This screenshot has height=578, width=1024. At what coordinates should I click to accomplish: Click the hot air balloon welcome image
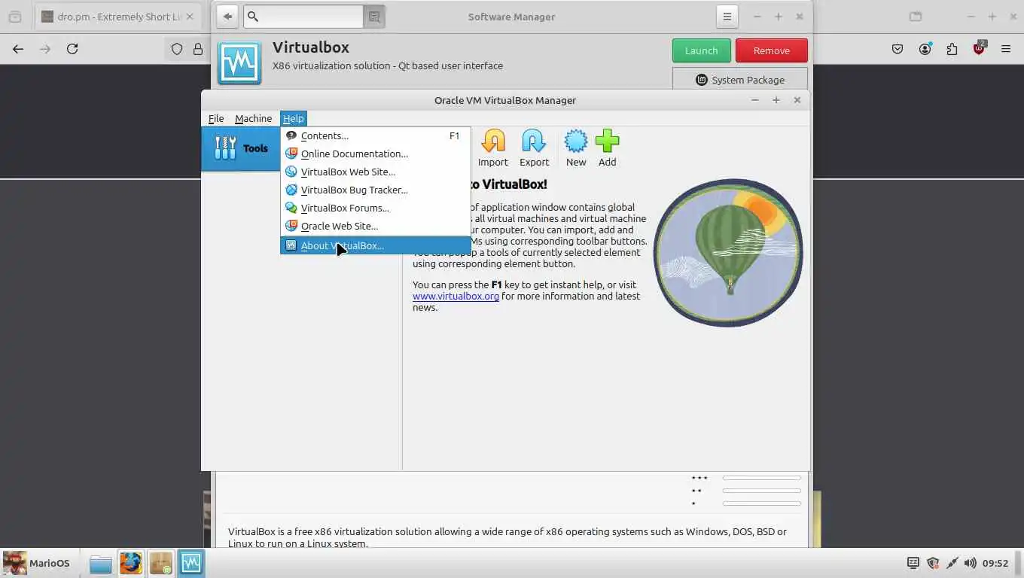[x=727, y=253]
